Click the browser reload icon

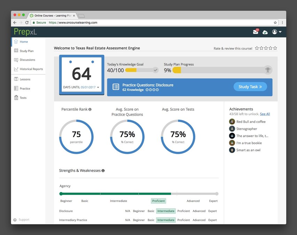27,23
